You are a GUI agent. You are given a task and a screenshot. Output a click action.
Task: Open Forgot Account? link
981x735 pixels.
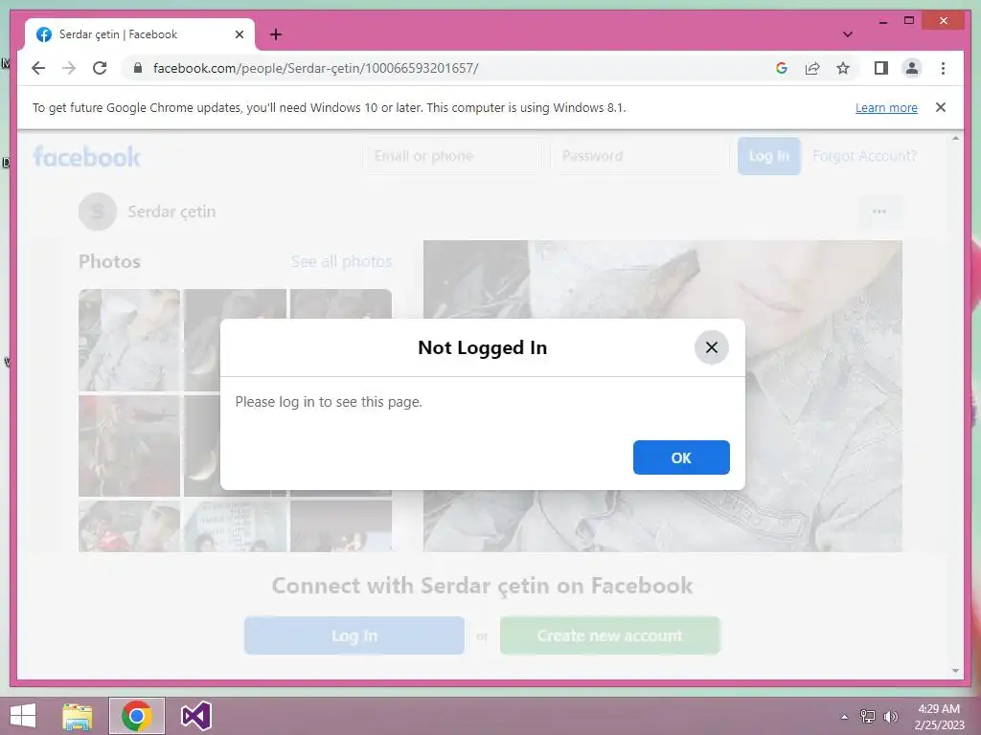point(864,156)
